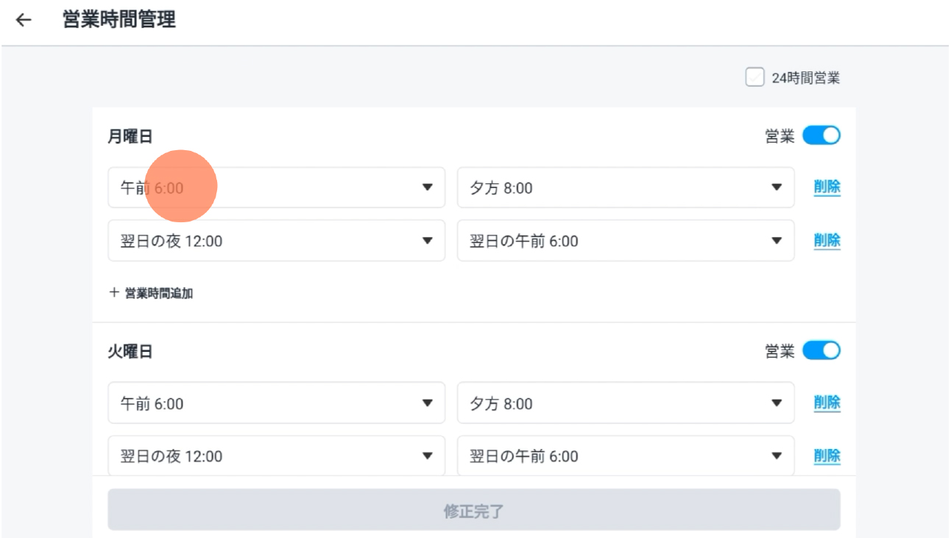
Task: Click Tuesday's 夕方 8:00 dropdown arrow icon
Action: (x=776, y=403)
